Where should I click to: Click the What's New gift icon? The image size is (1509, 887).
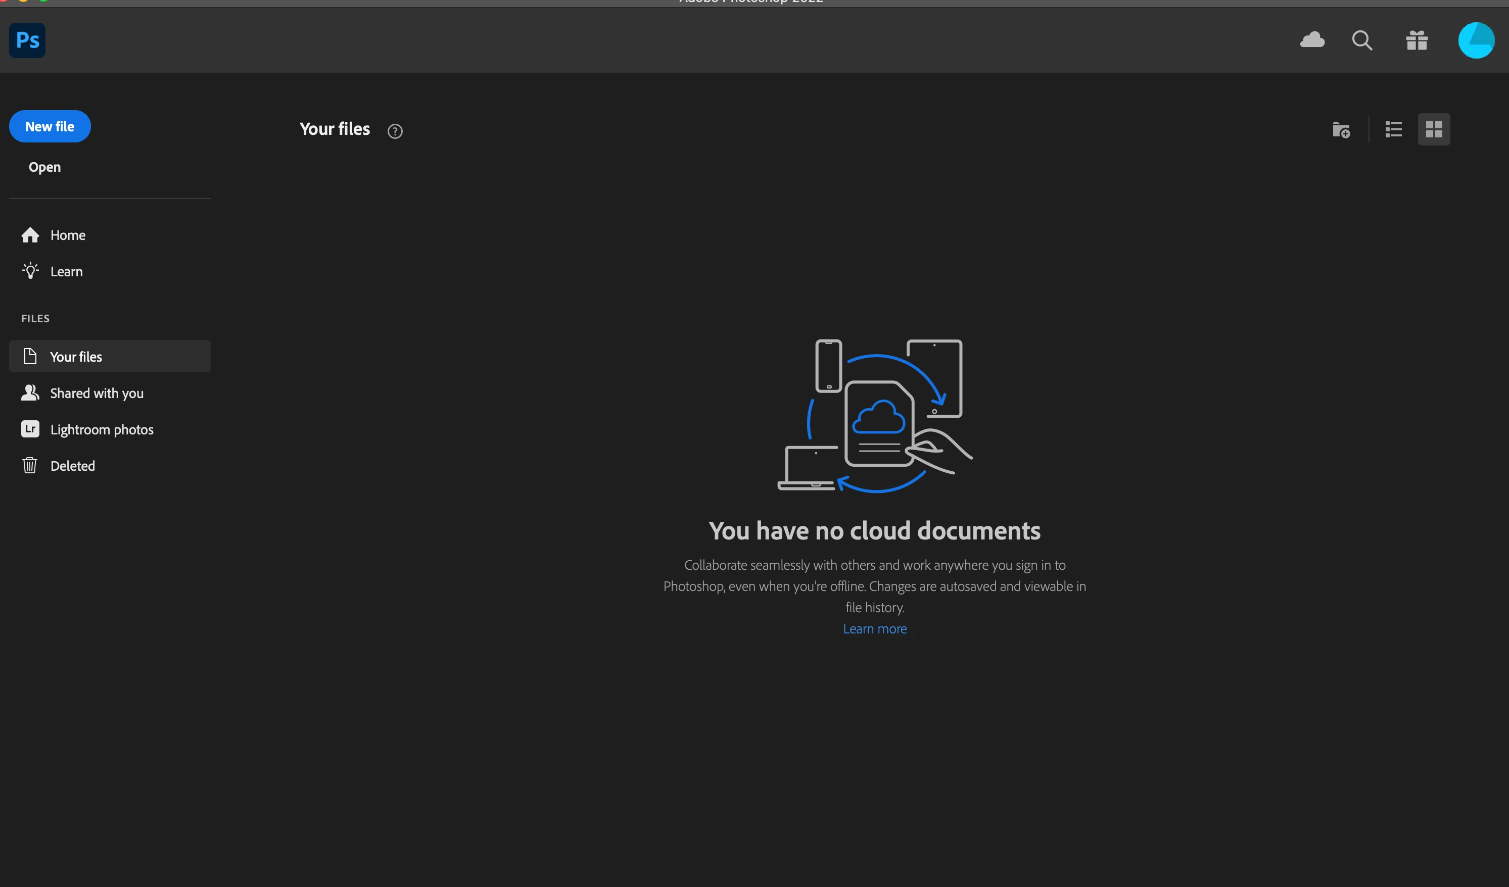pyautogui.click(x=1417, y=40)
